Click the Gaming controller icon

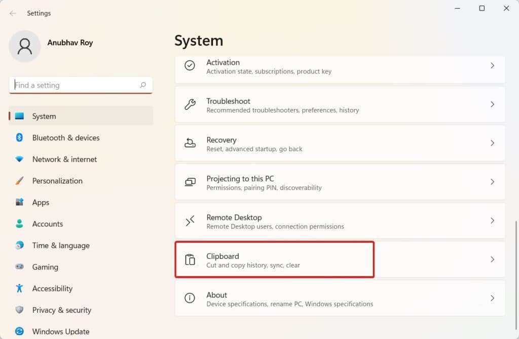pyautogui.click(x=20, y=267)
